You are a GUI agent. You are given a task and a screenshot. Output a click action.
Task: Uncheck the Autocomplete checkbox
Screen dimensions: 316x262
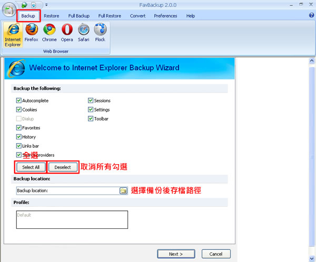click(x=19, y=100)
